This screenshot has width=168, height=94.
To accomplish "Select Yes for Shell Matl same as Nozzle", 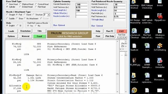I will [28, 26].
